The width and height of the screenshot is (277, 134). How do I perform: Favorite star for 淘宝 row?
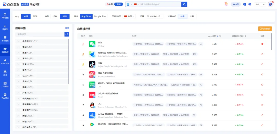[262, 75]
